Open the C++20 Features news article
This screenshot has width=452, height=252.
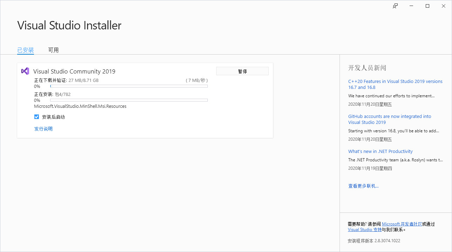395,84
